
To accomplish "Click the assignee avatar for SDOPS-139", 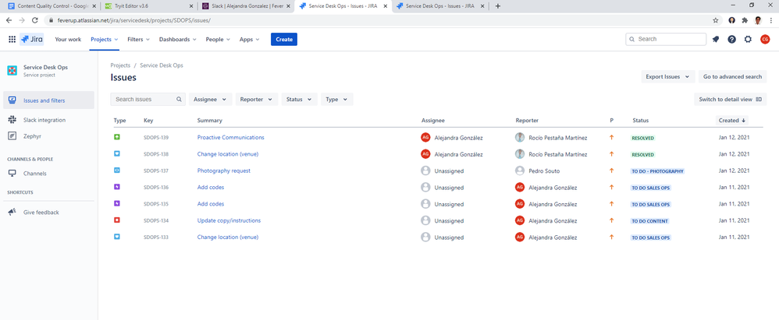I will (425, 137).
